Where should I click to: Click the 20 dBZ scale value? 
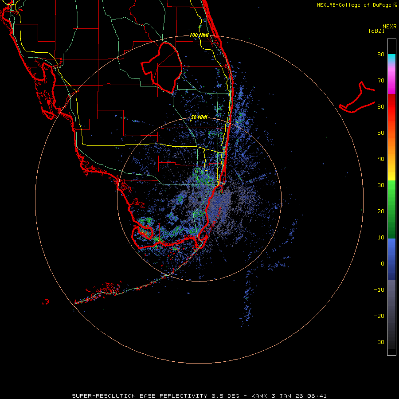pyautogui.click(x=381, y=212)
